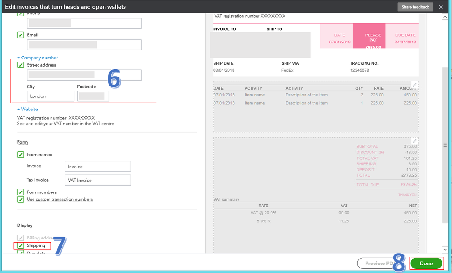The image size is (452, 273).
Task: Toggle Use custom transaction numbers checkbox
Action: (x=20, y=199)
